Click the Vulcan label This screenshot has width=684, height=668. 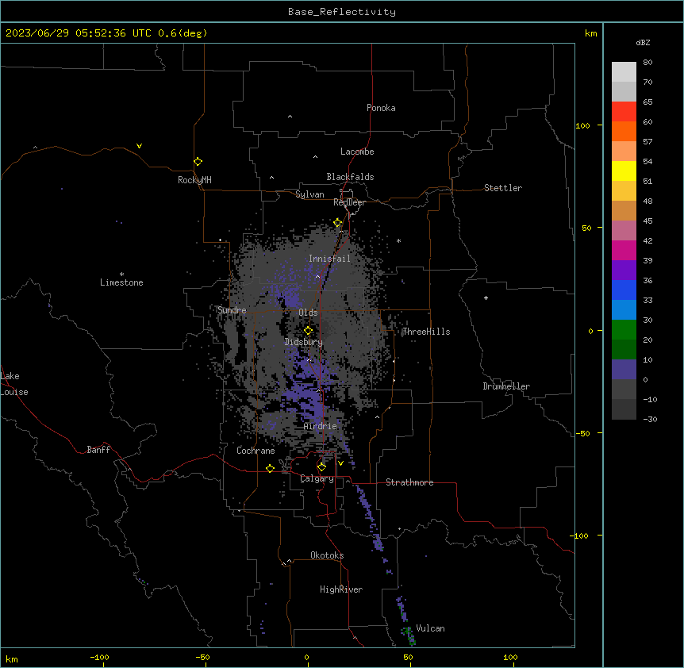tap(430, 628)
